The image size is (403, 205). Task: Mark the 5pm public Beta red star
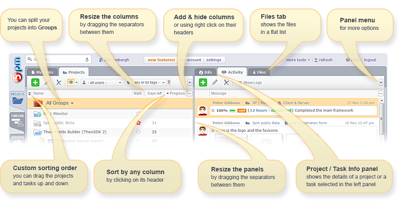pos(139,123)
